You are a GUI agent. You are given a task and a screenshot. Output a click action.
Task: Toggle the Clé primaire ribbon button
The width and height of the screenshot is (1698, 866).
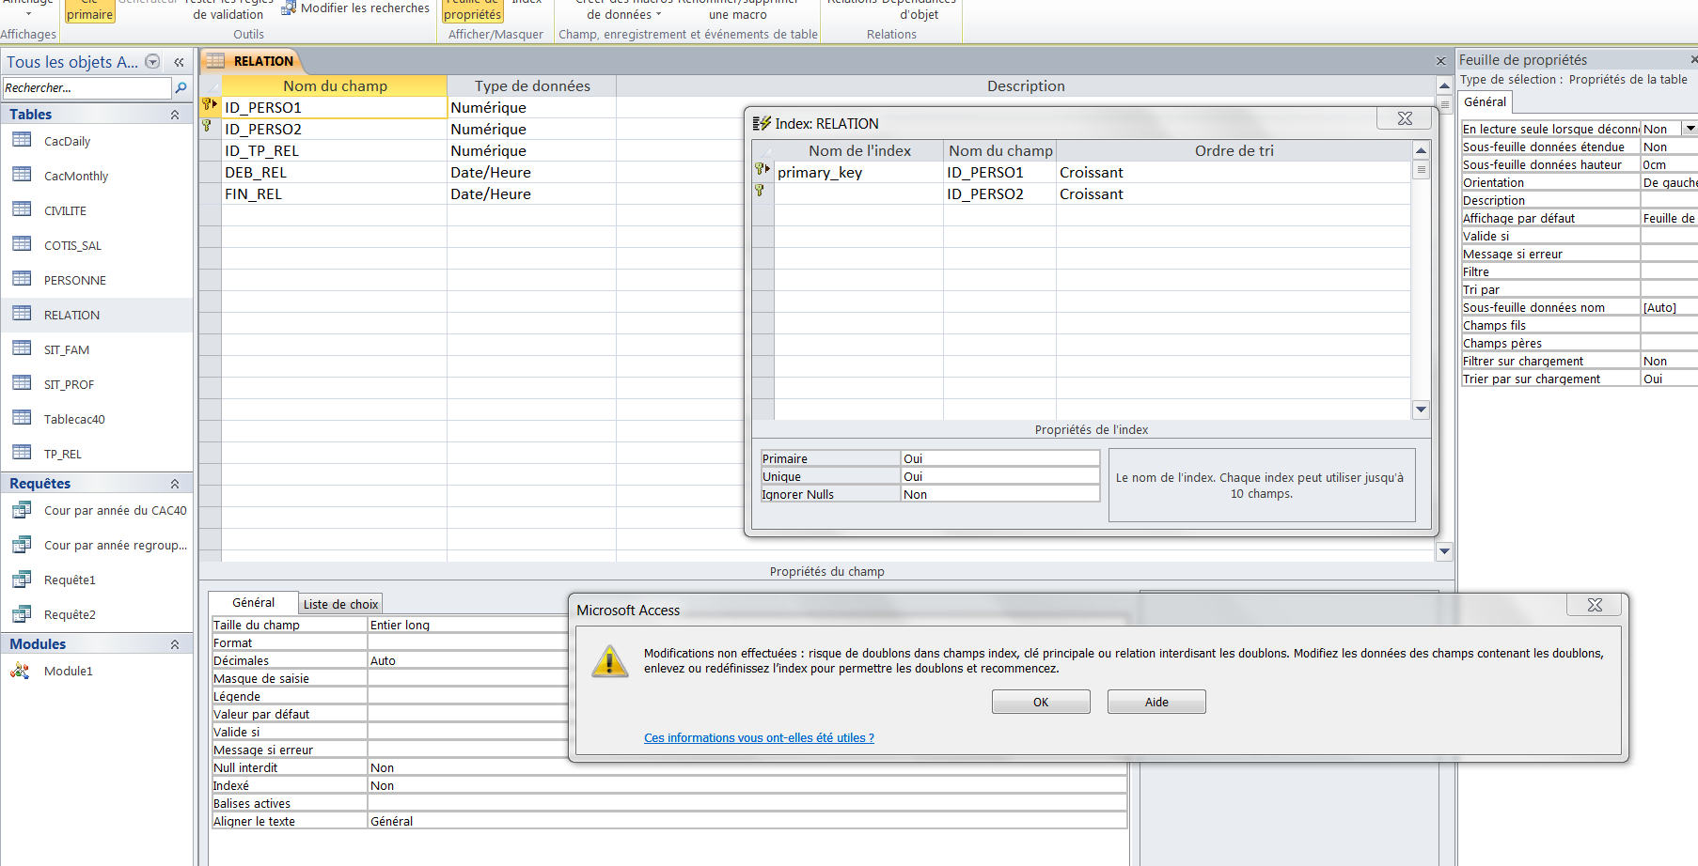pyautogui.click(x=89, y=9)
